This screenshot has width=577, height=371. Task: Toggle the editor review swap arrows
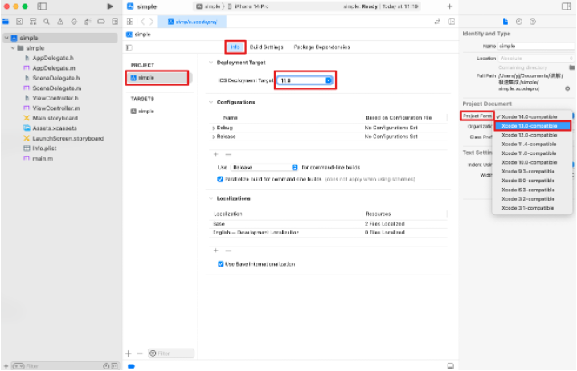point(437,22)
